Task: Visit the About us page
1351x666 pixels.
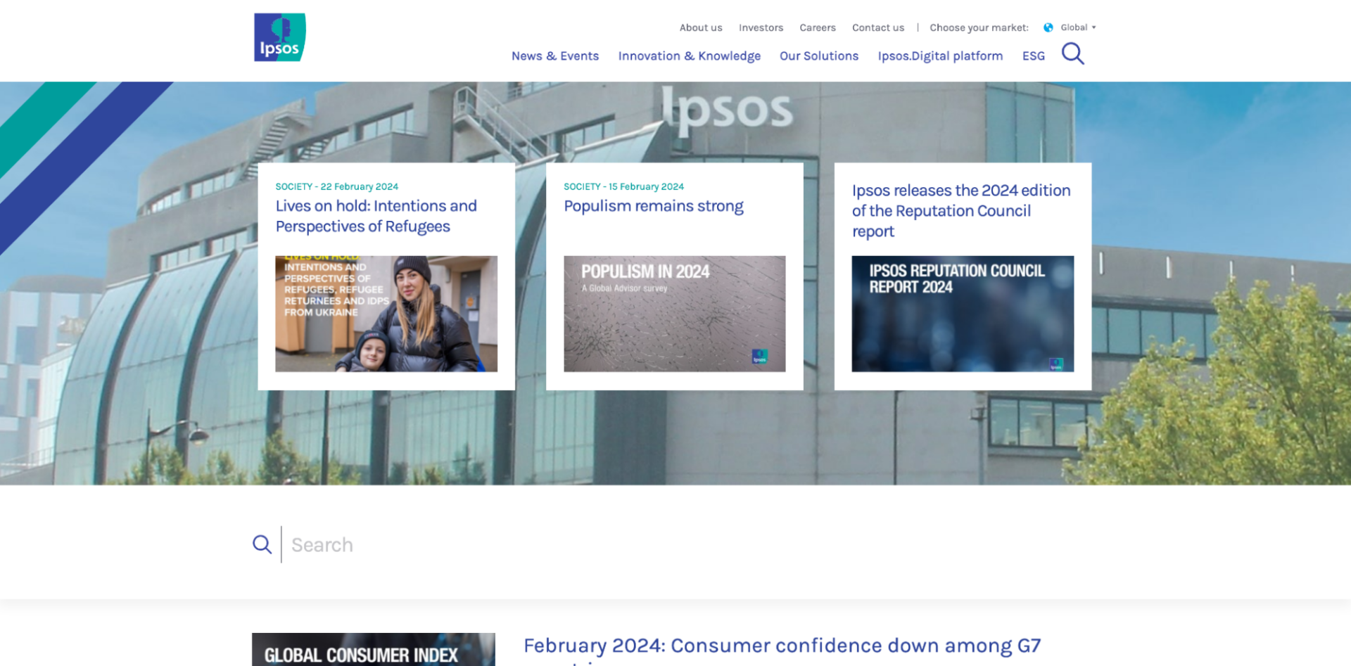Action: click(x=700, y=28)
